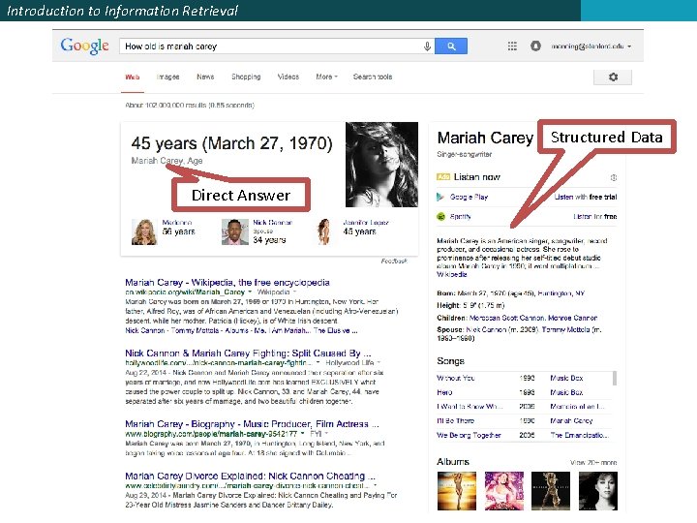
Task: Open the biography.com result URL dropdown arrow
Action: pyautogui.click(x=303, y=434)
